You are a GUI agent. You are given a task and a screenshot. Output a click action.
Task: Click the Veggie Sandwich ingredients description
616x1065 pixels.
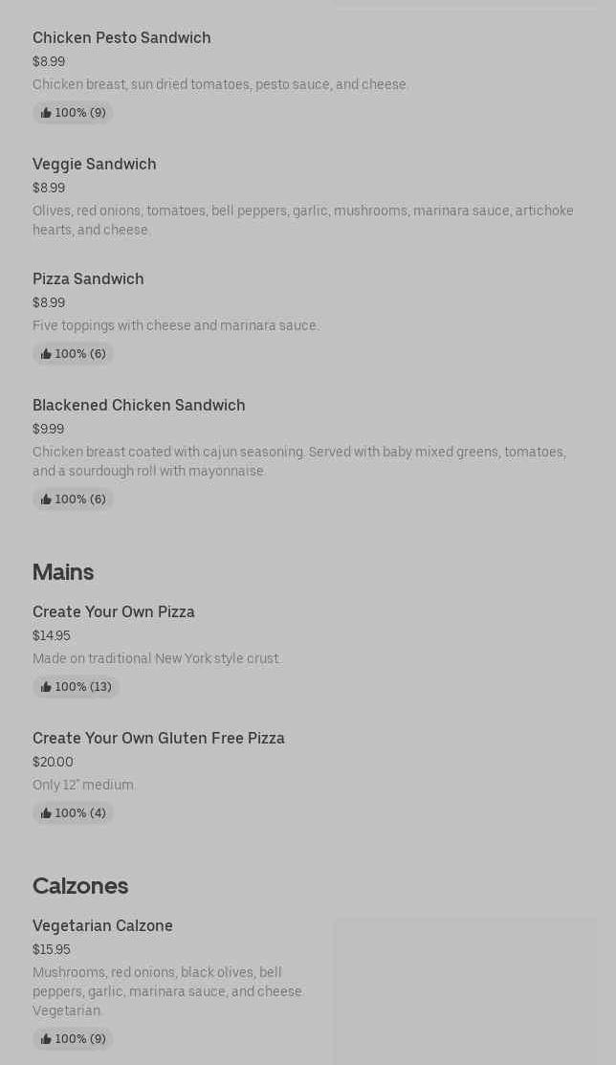pos(302,220)
